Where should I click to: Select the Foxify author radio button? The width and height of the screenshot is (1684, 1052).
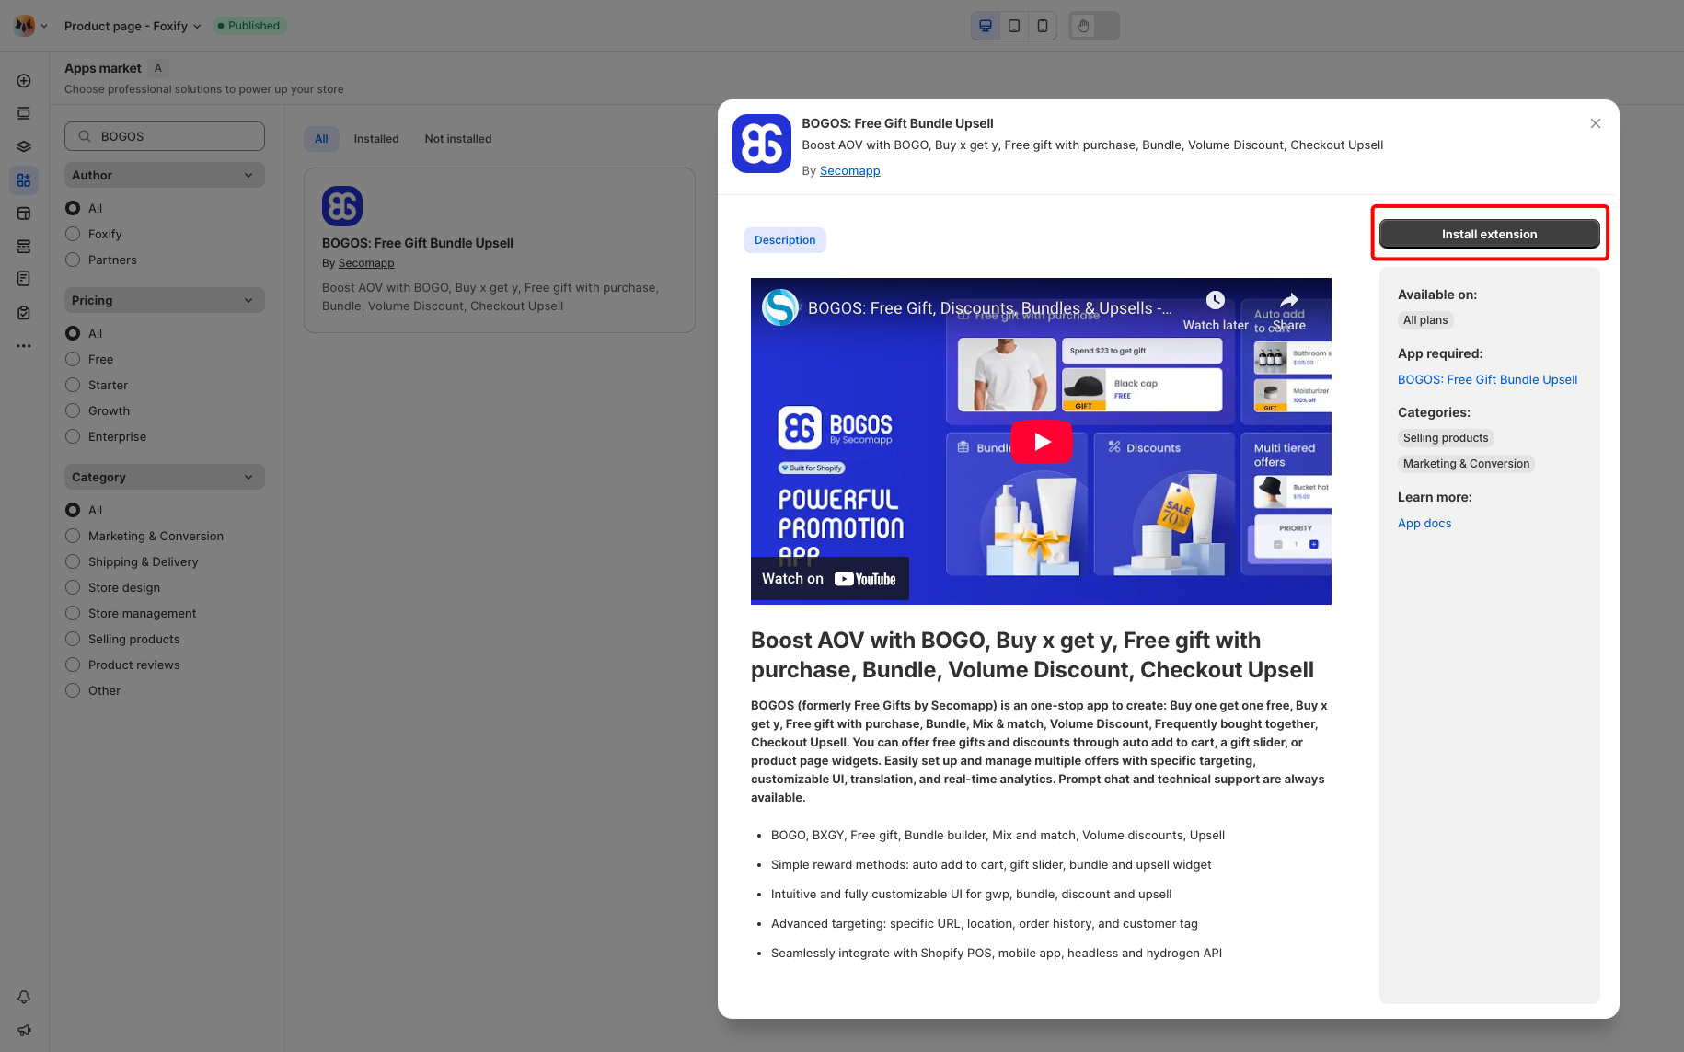[73, 234]
